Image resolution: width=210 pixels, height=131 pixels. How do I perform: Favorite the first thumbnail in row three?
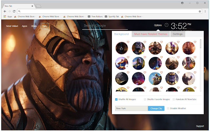point(128,72)
